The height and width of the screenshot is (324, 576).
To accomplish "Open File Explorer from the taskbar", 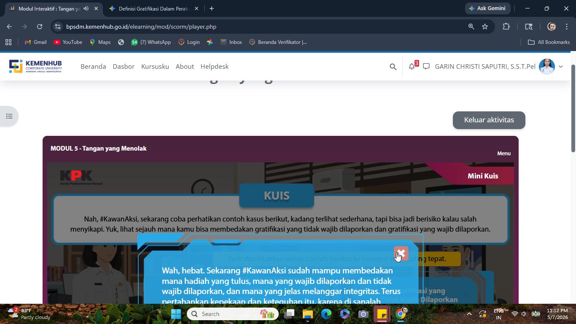I will (x=308, y=314).
